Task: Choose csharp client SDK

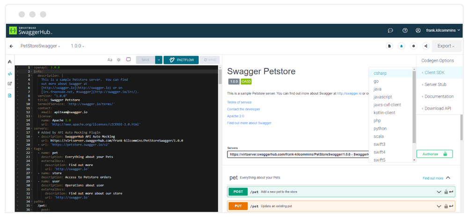Action: pyautogui.click(x=390, y=73)
